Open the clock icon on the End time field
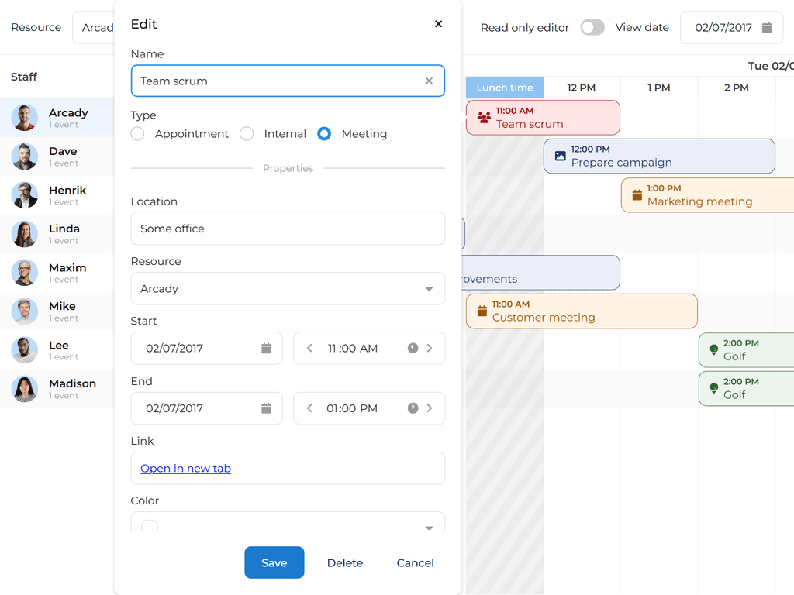The width and height of the screenshot is (794, 595). 413,408
